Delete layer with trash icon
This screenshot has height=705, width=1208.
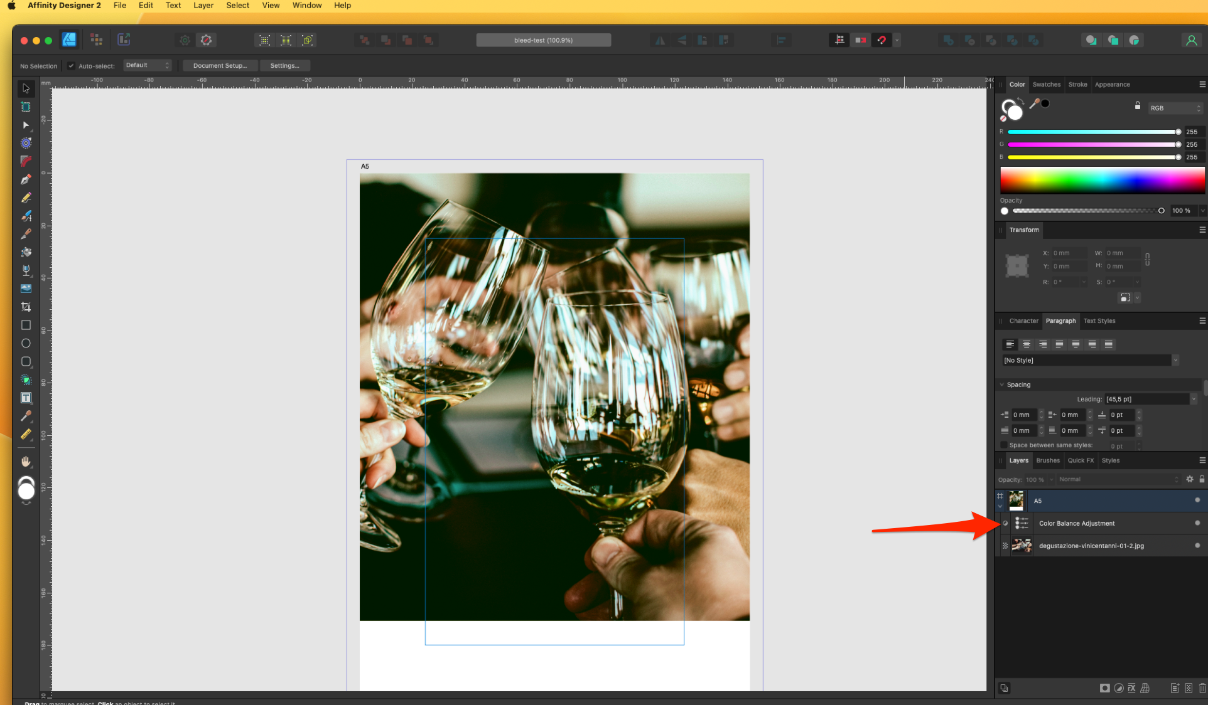point(1202,688)
